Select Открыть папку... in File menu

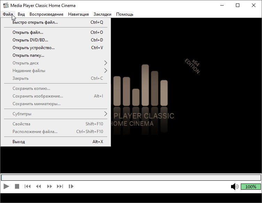[x=28, y=55]
